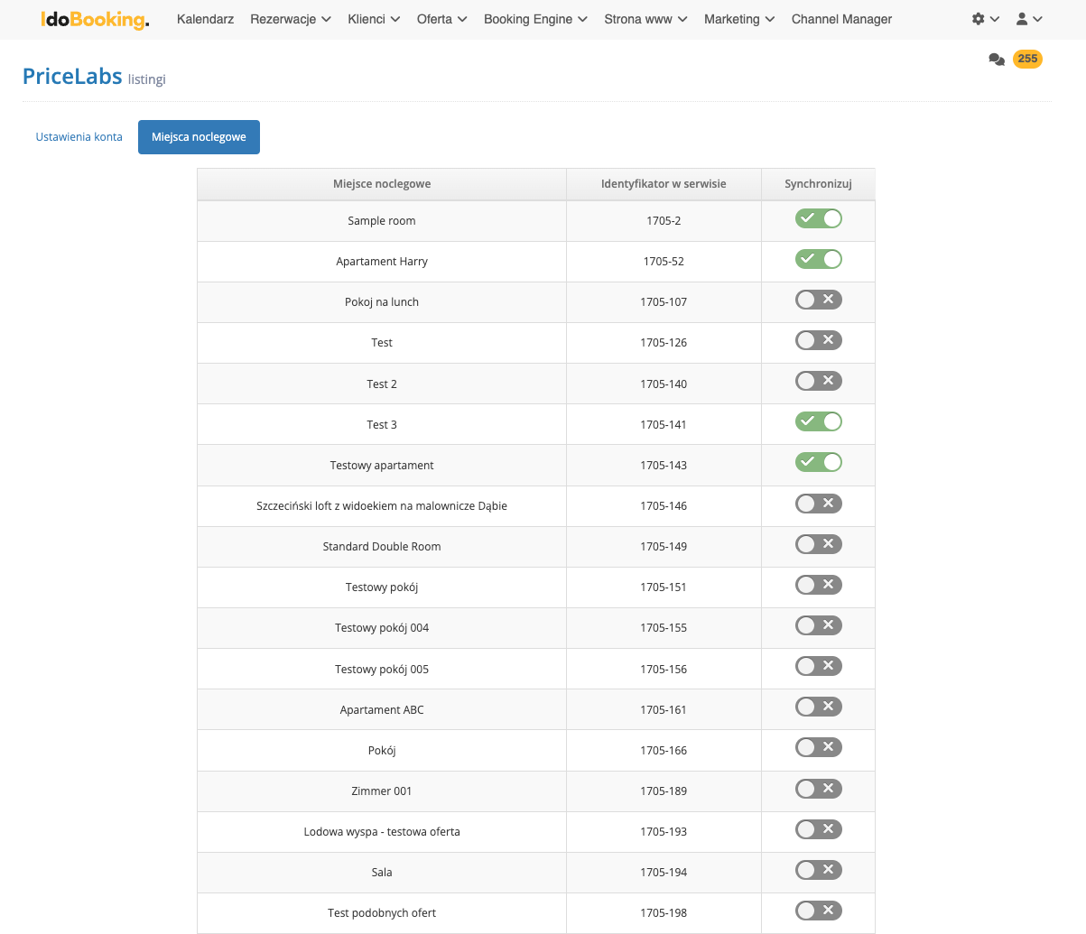Open the IdoBooking logo home link

[95, 19]
